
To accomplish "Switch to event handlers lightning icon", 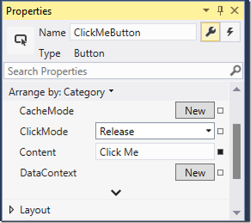I will (230, 32).
